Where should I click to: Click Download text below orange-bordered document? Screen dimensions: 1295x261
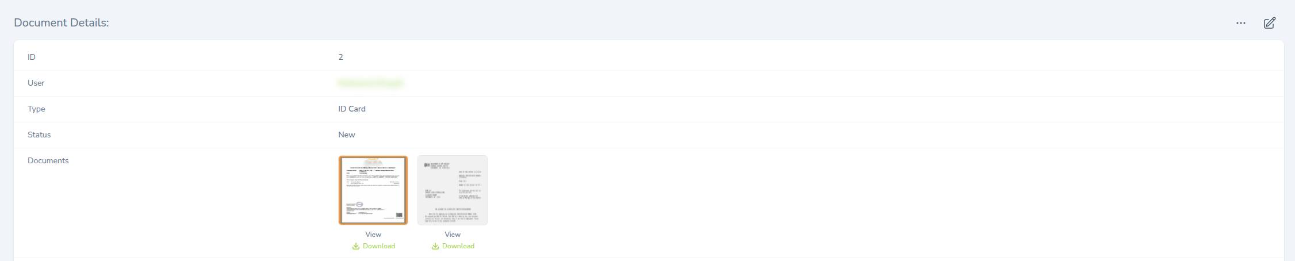coord(379,246)
